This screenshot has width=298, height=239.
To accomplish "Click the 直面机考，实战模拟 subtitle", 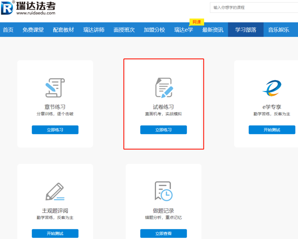I will pyautogui.click(x=163, y=114).
